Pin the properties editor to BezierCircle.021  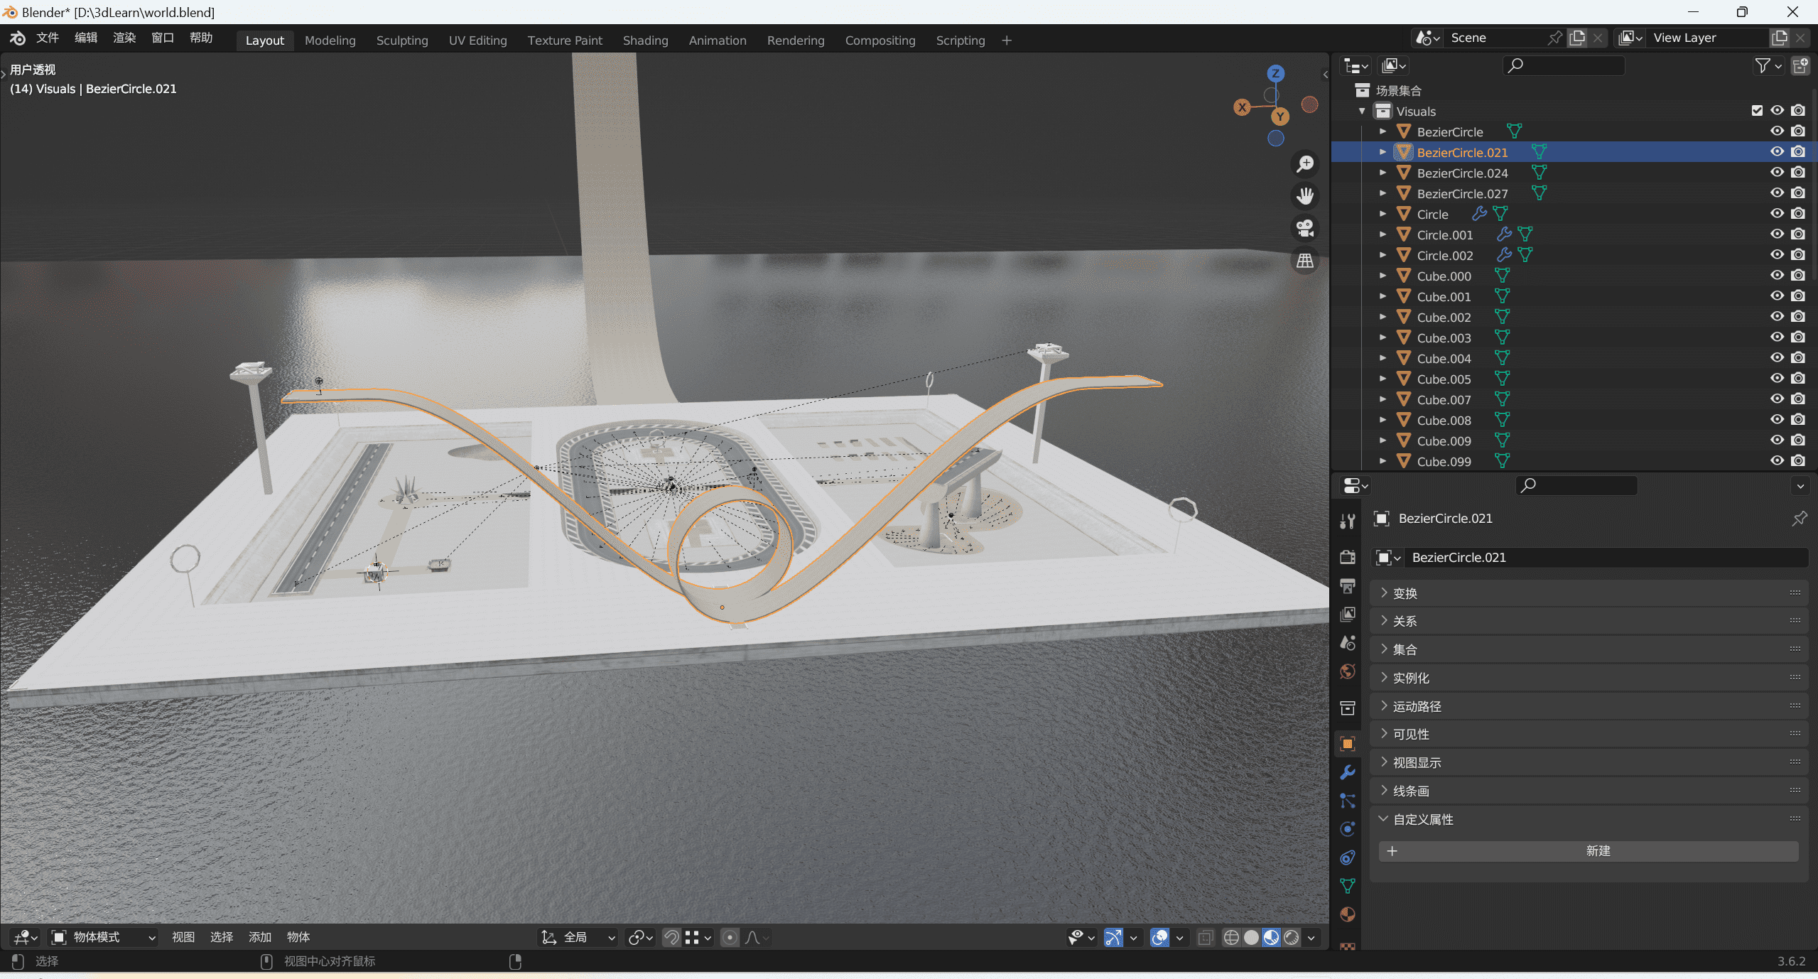(1799, 519)
